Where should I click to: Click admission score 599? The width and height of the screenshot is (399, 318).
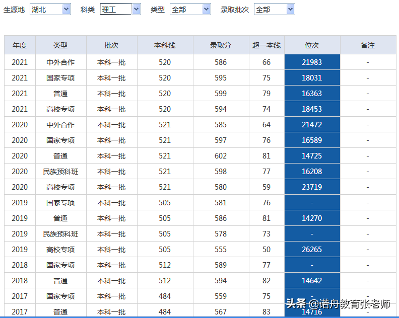coord(221,93)
